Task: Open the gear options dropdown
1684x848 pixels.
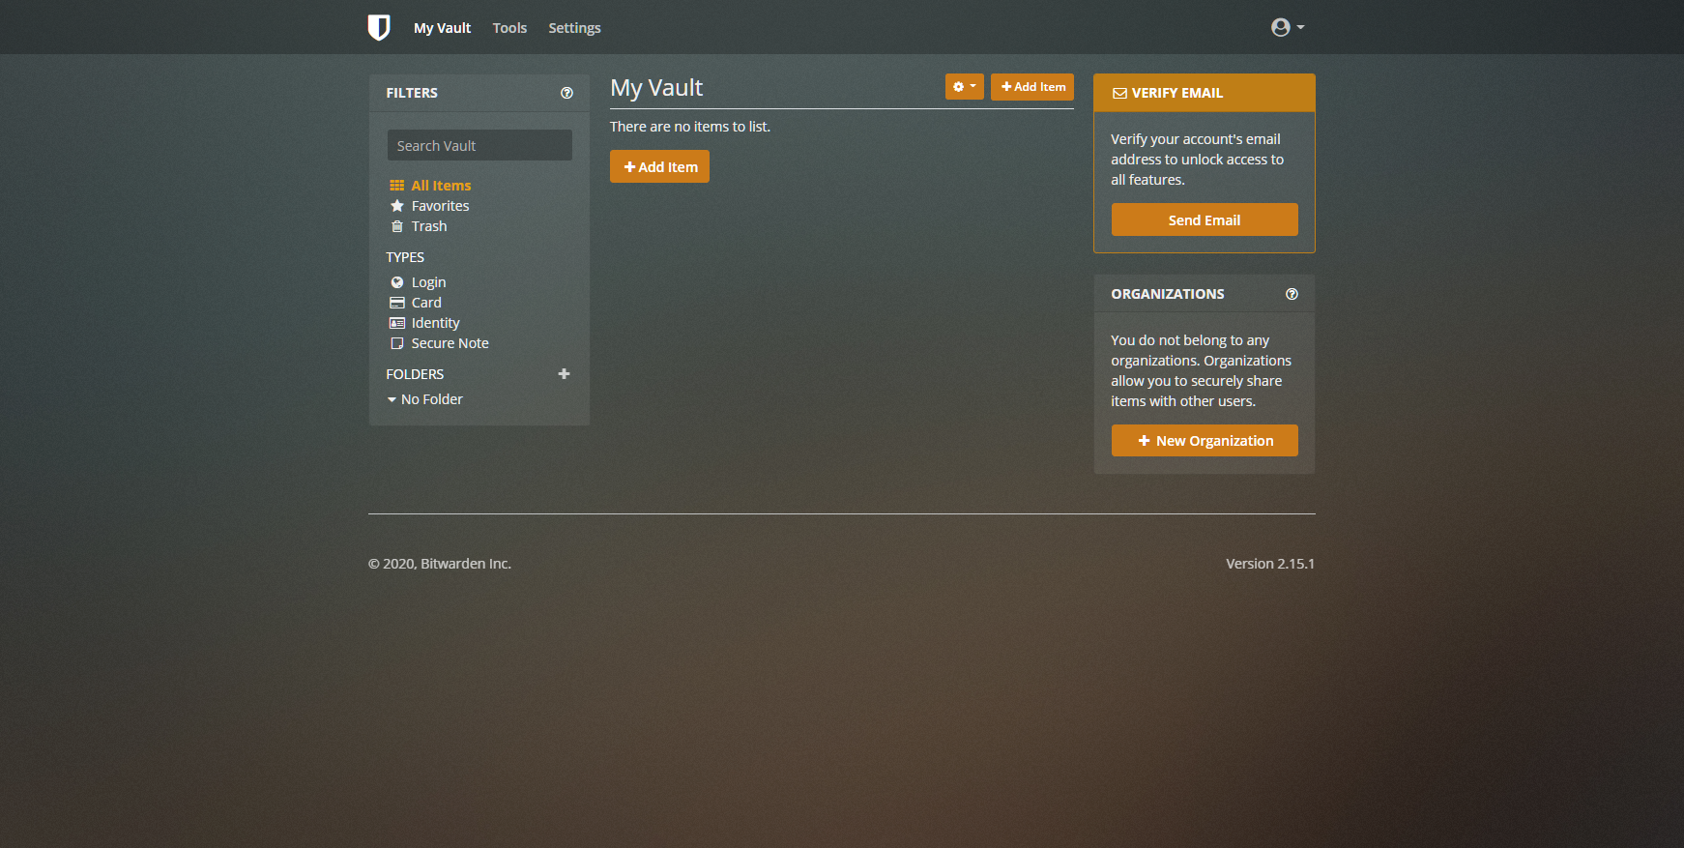Action: pos(964,87)
